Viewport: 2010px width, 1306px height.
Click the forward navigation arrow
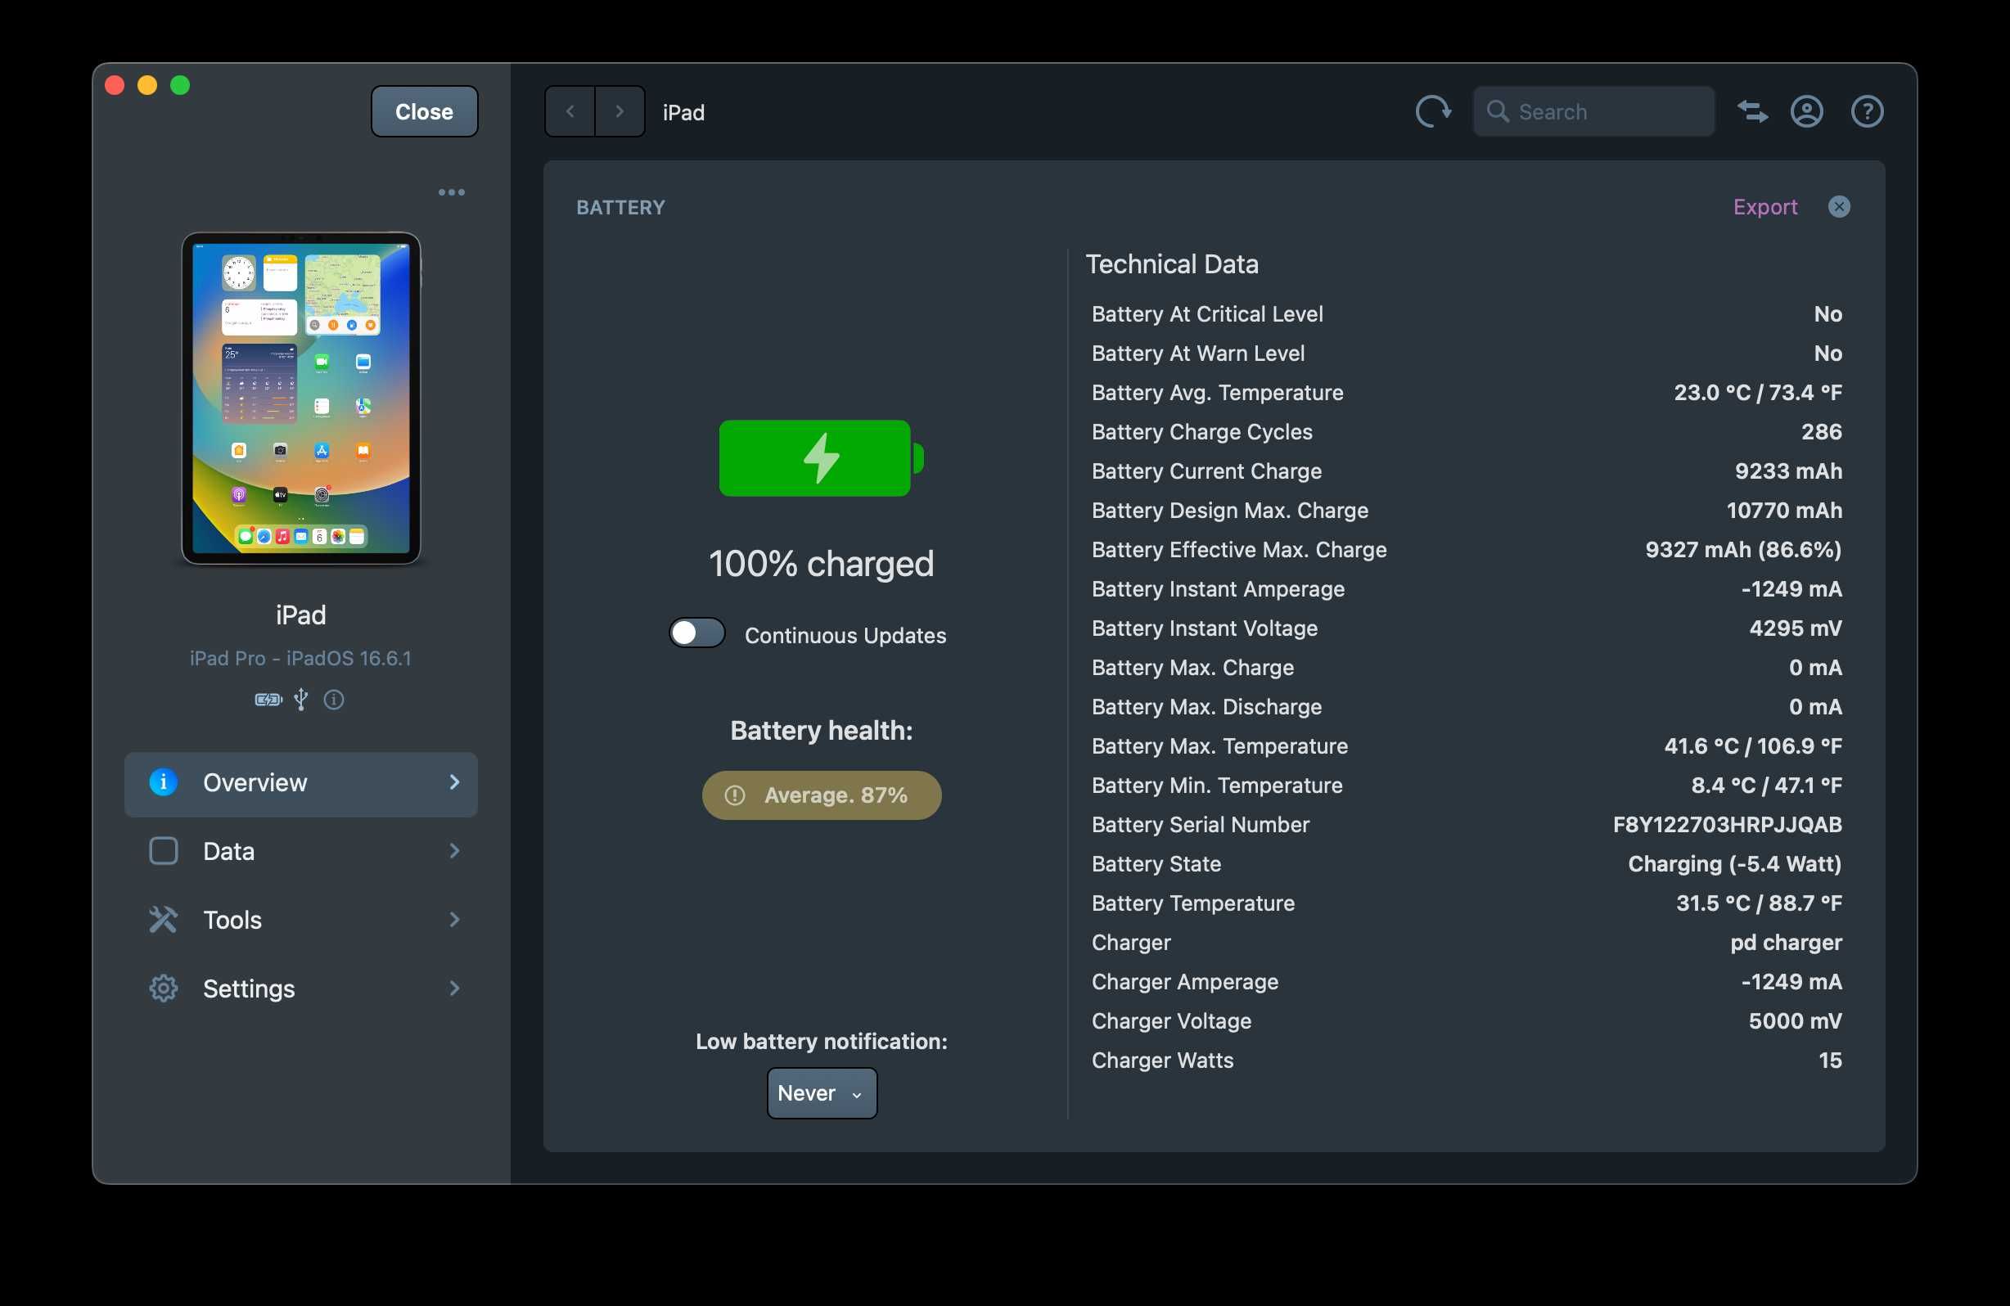[x=620, y=111]
